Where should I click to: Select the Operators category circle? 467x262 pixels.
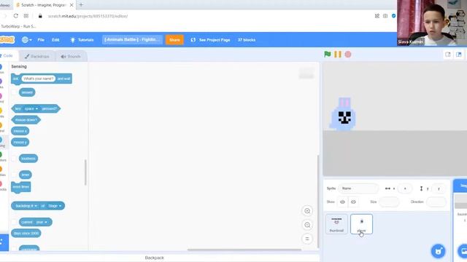point(1,154)
